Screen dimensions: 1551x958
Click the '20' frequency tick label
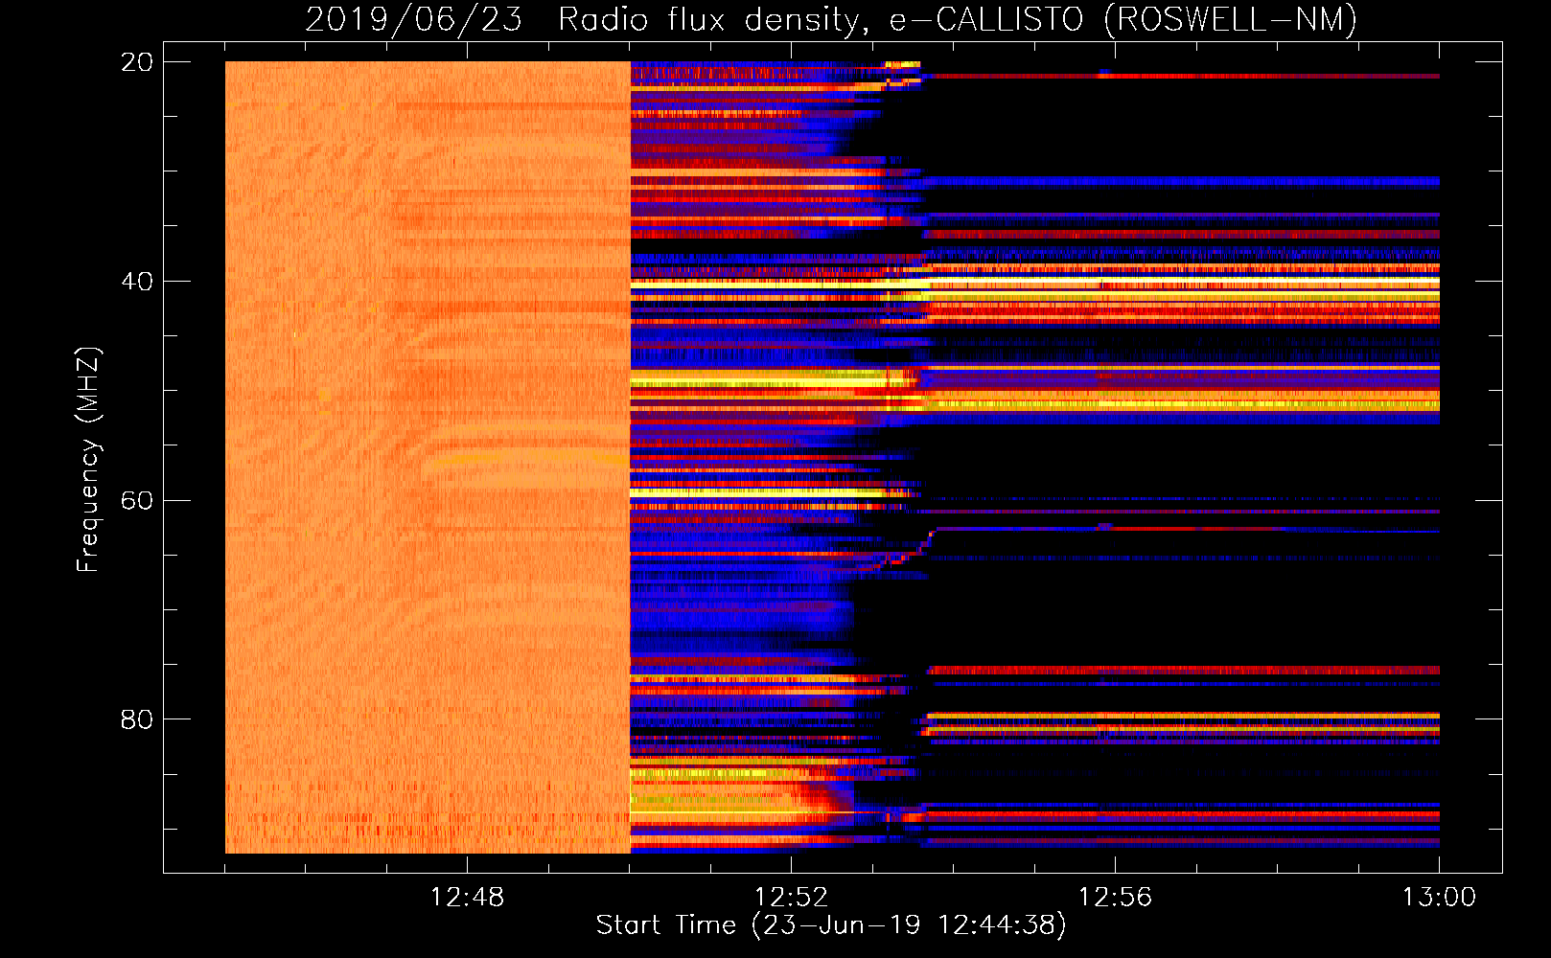[137, 62]
